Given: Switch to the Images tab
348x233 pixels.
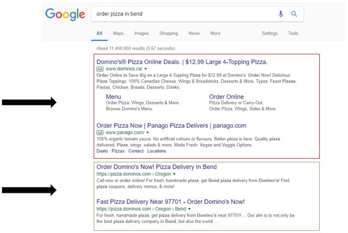Looking at the screenshot, I should coord(141,33).
